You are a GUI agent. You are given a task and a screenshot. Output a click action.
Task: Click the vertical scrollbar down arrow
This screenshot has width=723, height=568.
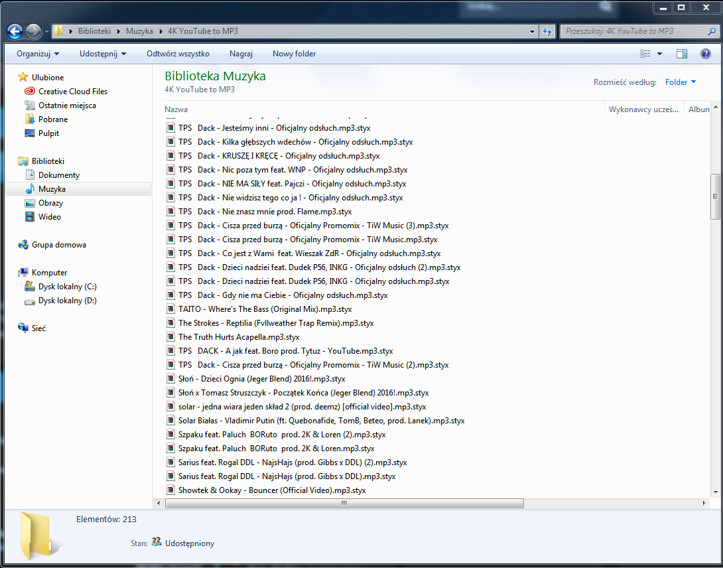tap(715, 492)
